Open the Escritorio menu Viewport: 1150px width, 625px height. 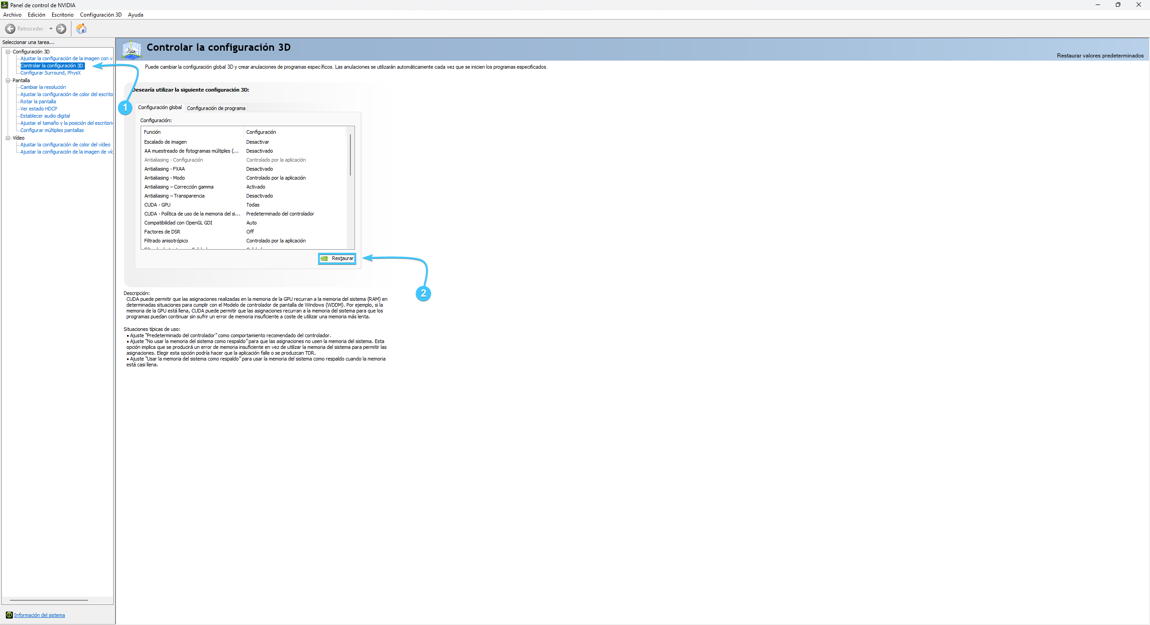[62, 15]
